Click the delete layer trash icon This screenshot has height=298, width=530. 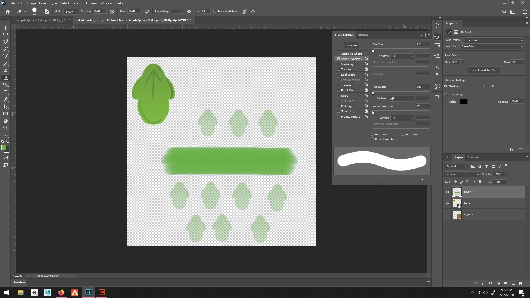tap(520, 283)
